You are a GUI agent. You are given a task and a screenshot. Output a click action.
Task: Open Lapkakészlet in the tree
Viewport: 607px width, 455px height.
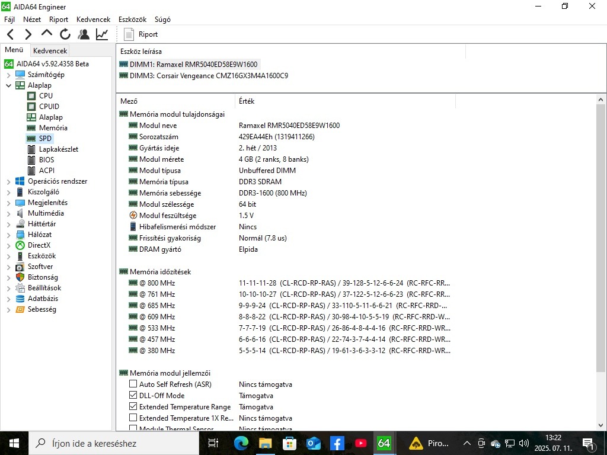click(x=58, y=149)
